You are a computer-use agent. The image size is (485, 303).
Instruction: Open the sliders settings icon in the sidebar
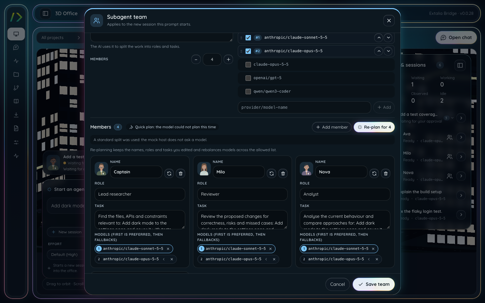pos(16,142)
